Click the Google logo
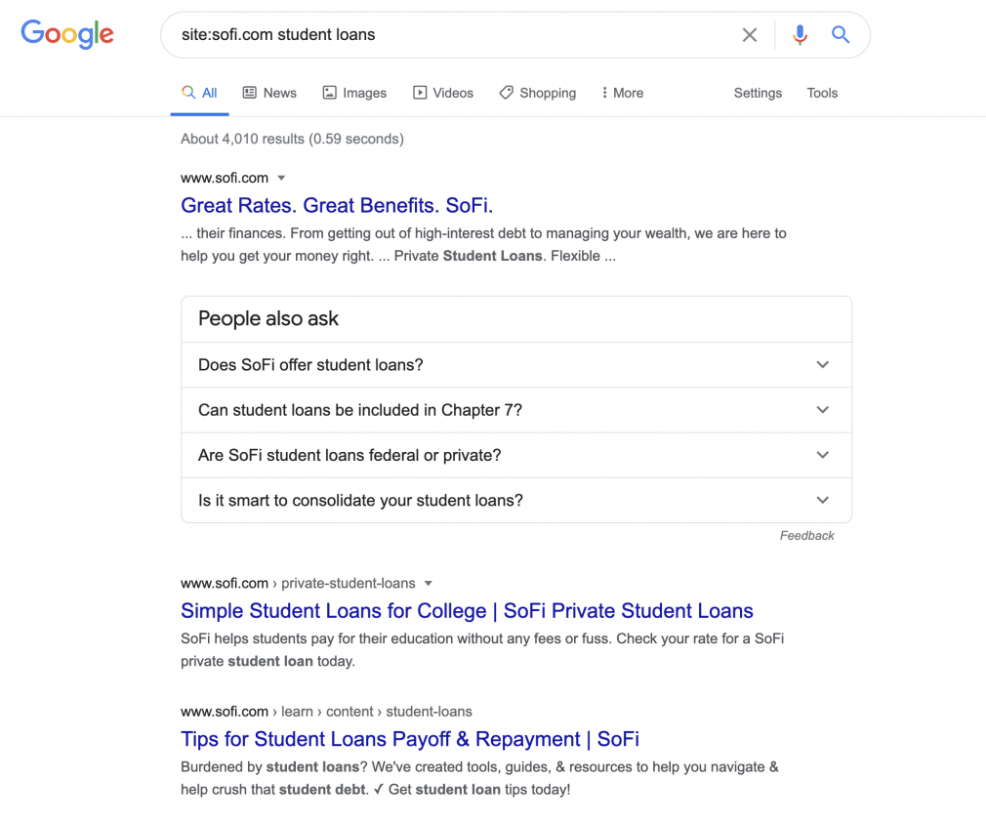Screen dimensions: 986x822 pyautogui.click(x=67, y=34)
